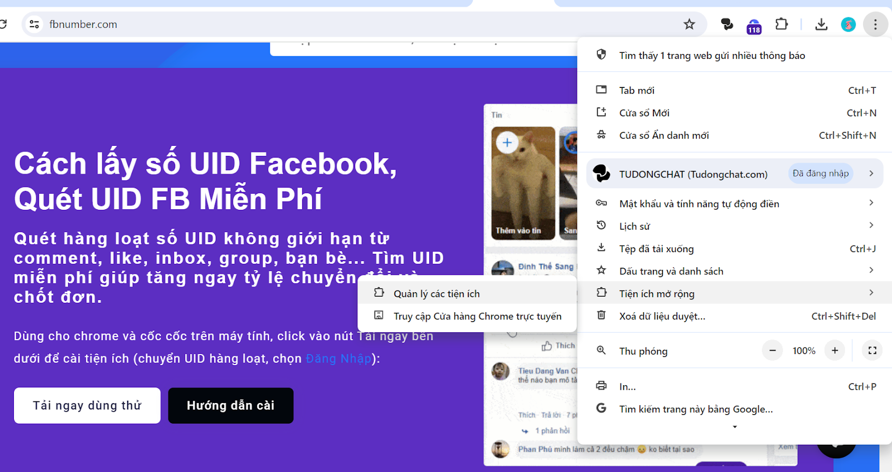Viewport: 892px width, 472px height.
Task: Click 'Tải ngay dùng thử' button
Action: click(x=87, y=405)
